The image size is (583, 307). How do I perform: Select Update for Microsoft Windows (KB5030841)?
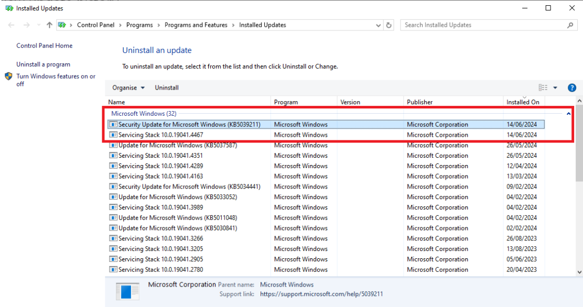tap(326, 228)
